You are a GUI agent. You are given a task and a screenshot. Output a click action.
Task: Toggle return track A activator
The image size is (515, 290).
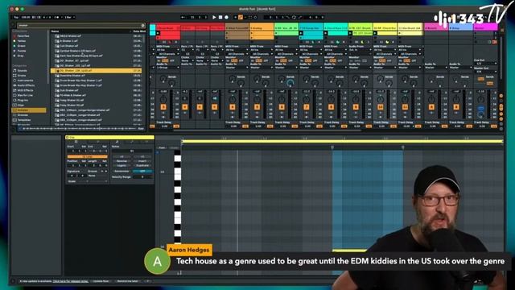click(x=431, y=107)
